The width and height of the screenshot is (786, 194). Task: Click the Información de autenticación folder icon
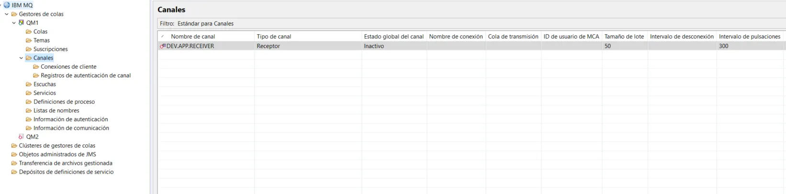pos(29,119)
